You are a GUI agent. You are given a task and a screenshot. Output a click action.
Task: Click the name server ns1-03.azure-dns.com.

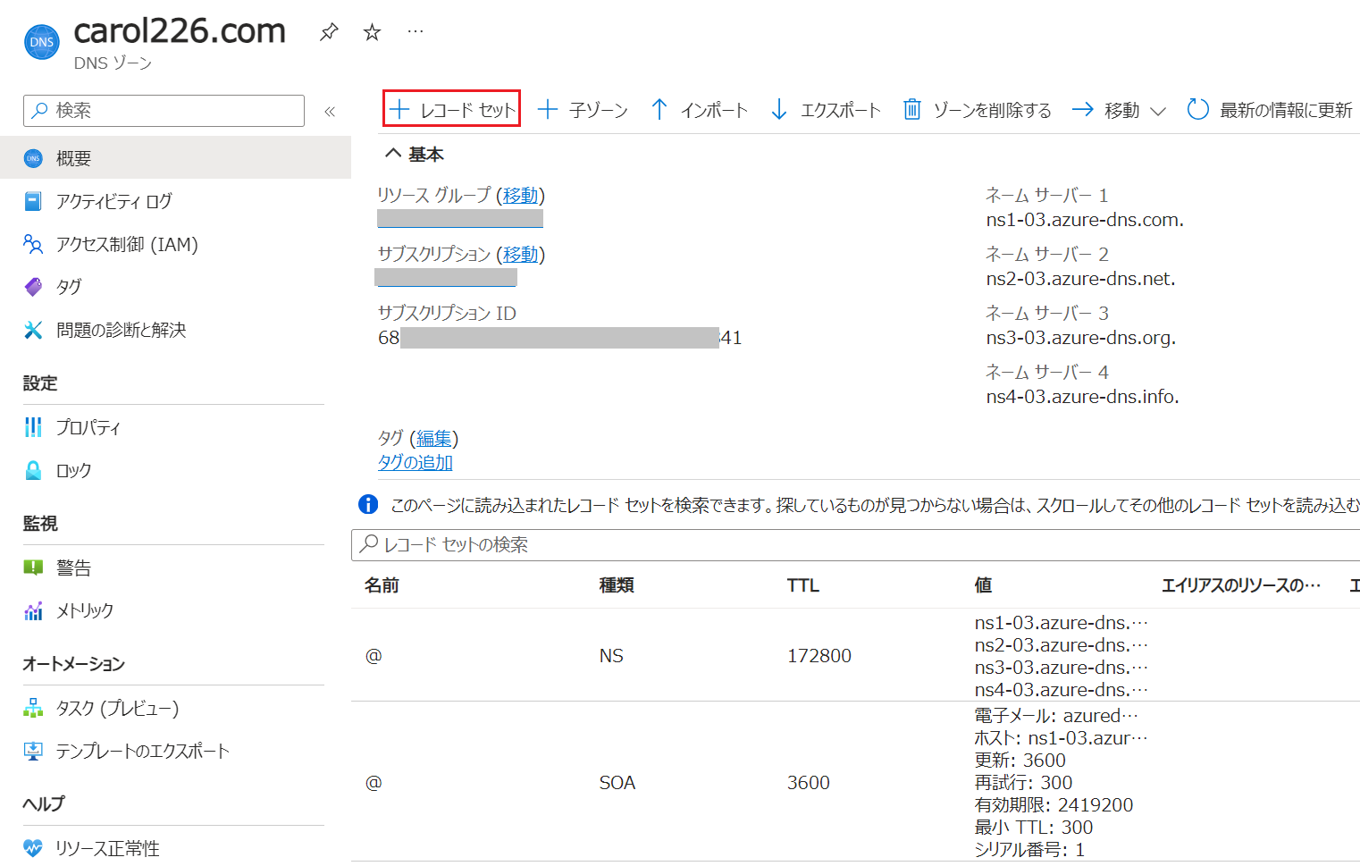pos(1085,220)
